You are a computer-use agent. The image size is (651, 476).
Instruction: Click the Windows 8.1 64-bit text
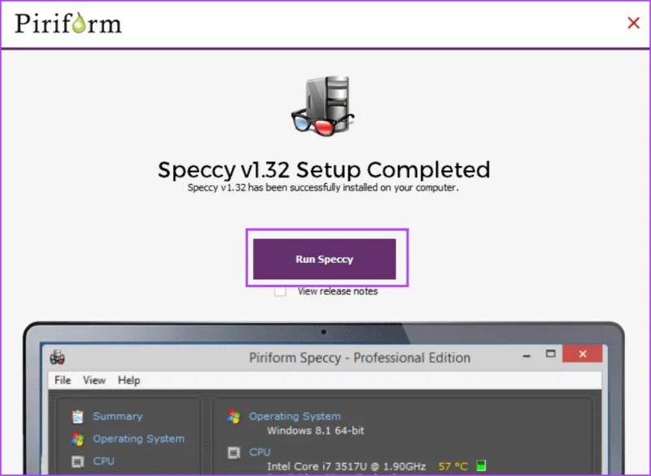(x=316, y=430)
